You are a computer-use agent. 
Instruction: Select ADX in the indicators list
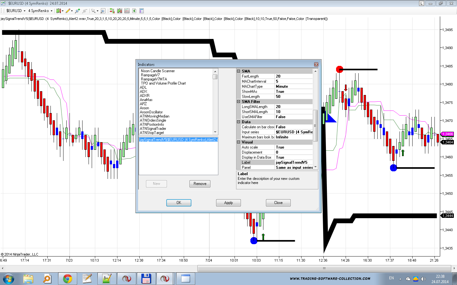click(143, 92)
